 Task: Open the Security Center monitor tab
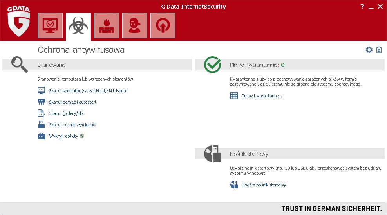click(50, 25)
